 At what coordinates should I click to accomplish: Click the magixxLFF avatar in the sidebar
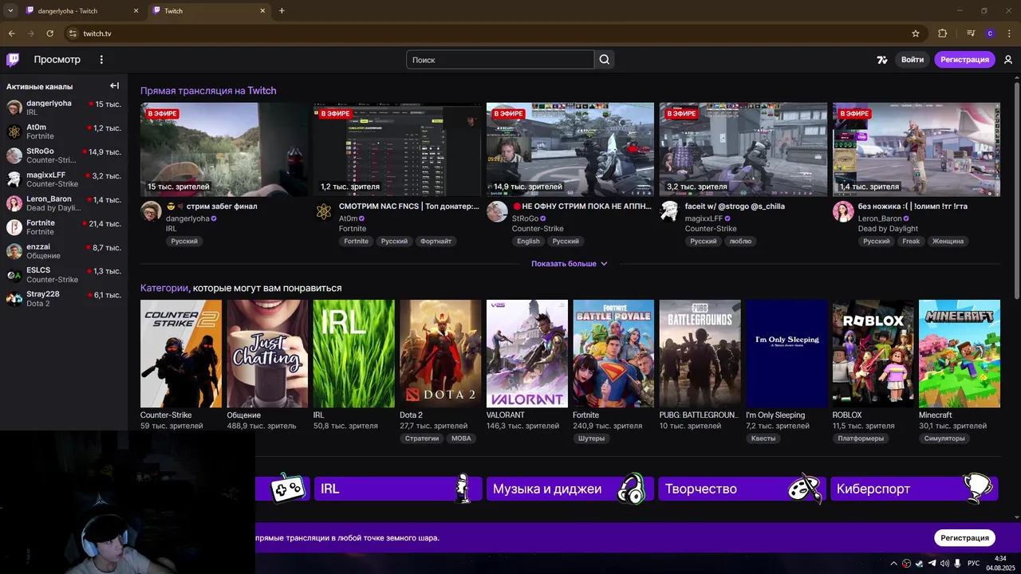14,179
